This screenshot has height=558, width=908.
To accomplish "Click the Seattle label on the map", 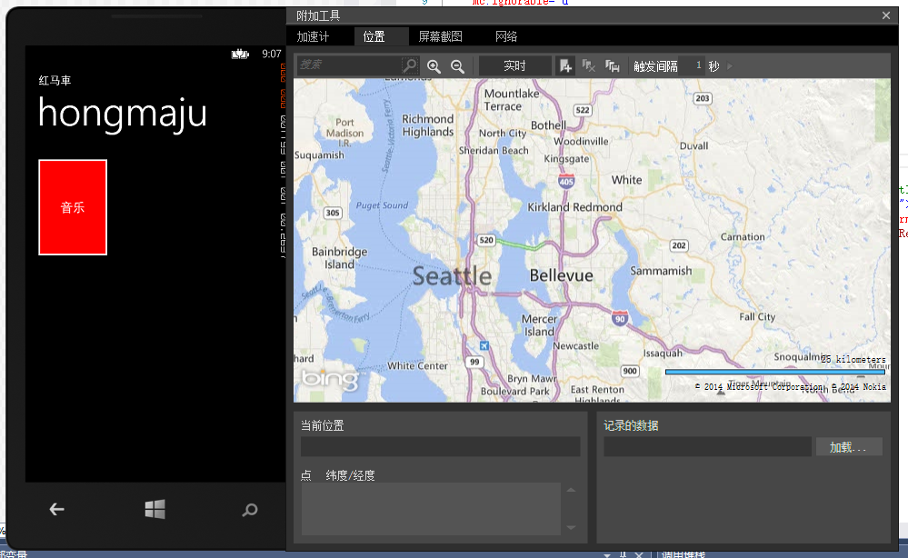I will (x=452, y=276).
